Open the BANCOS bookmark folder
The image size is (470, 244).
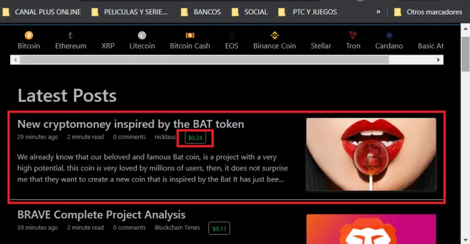[201, 12]
